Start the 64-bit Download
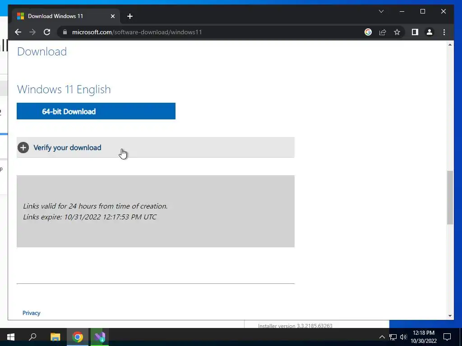Screen dimensions: 462x346 [x=96, y=111]
